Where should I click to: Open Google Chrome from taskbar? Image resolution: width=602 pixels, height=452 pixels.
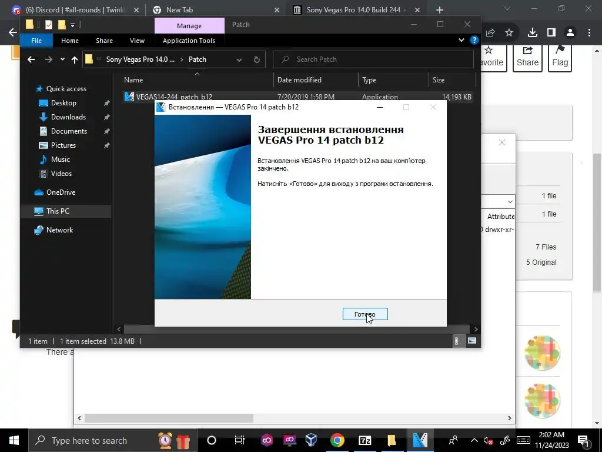point(337,440)
